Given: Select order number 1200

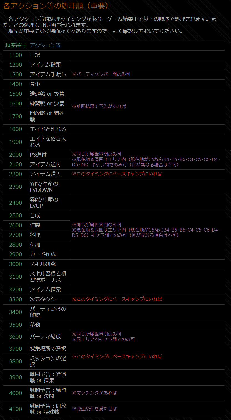Looking at the screenshot, I should point(16,65).
